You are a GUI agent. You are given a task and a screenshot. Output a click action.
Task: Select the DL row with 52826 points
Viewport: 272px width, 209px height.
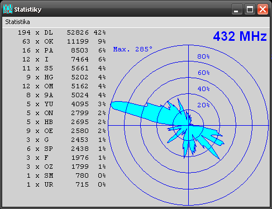(62, 32)
